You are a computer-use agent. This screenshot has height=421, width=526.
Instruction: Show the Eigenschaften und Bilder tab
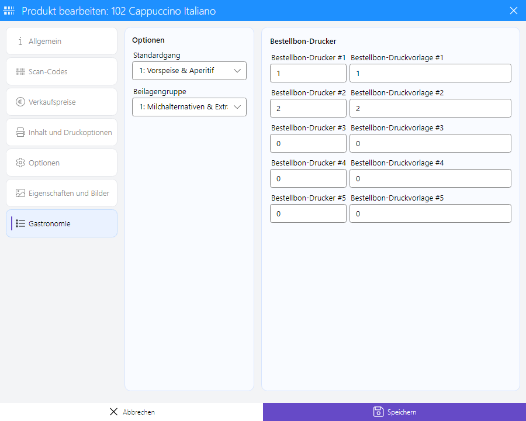point(62,193)
